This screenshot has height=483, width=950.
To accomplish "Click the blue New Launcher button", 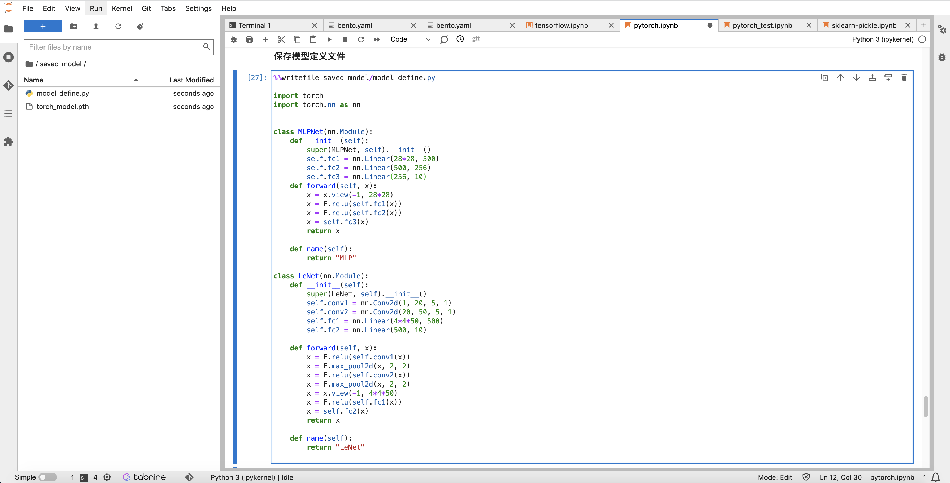I will point(43,26).
